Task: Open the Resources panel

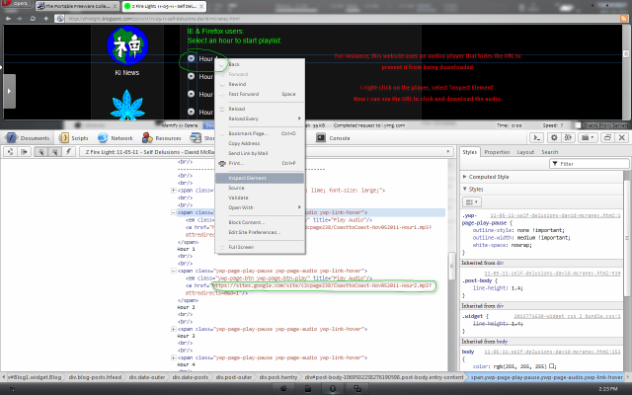Action: (x=162, y=138)
